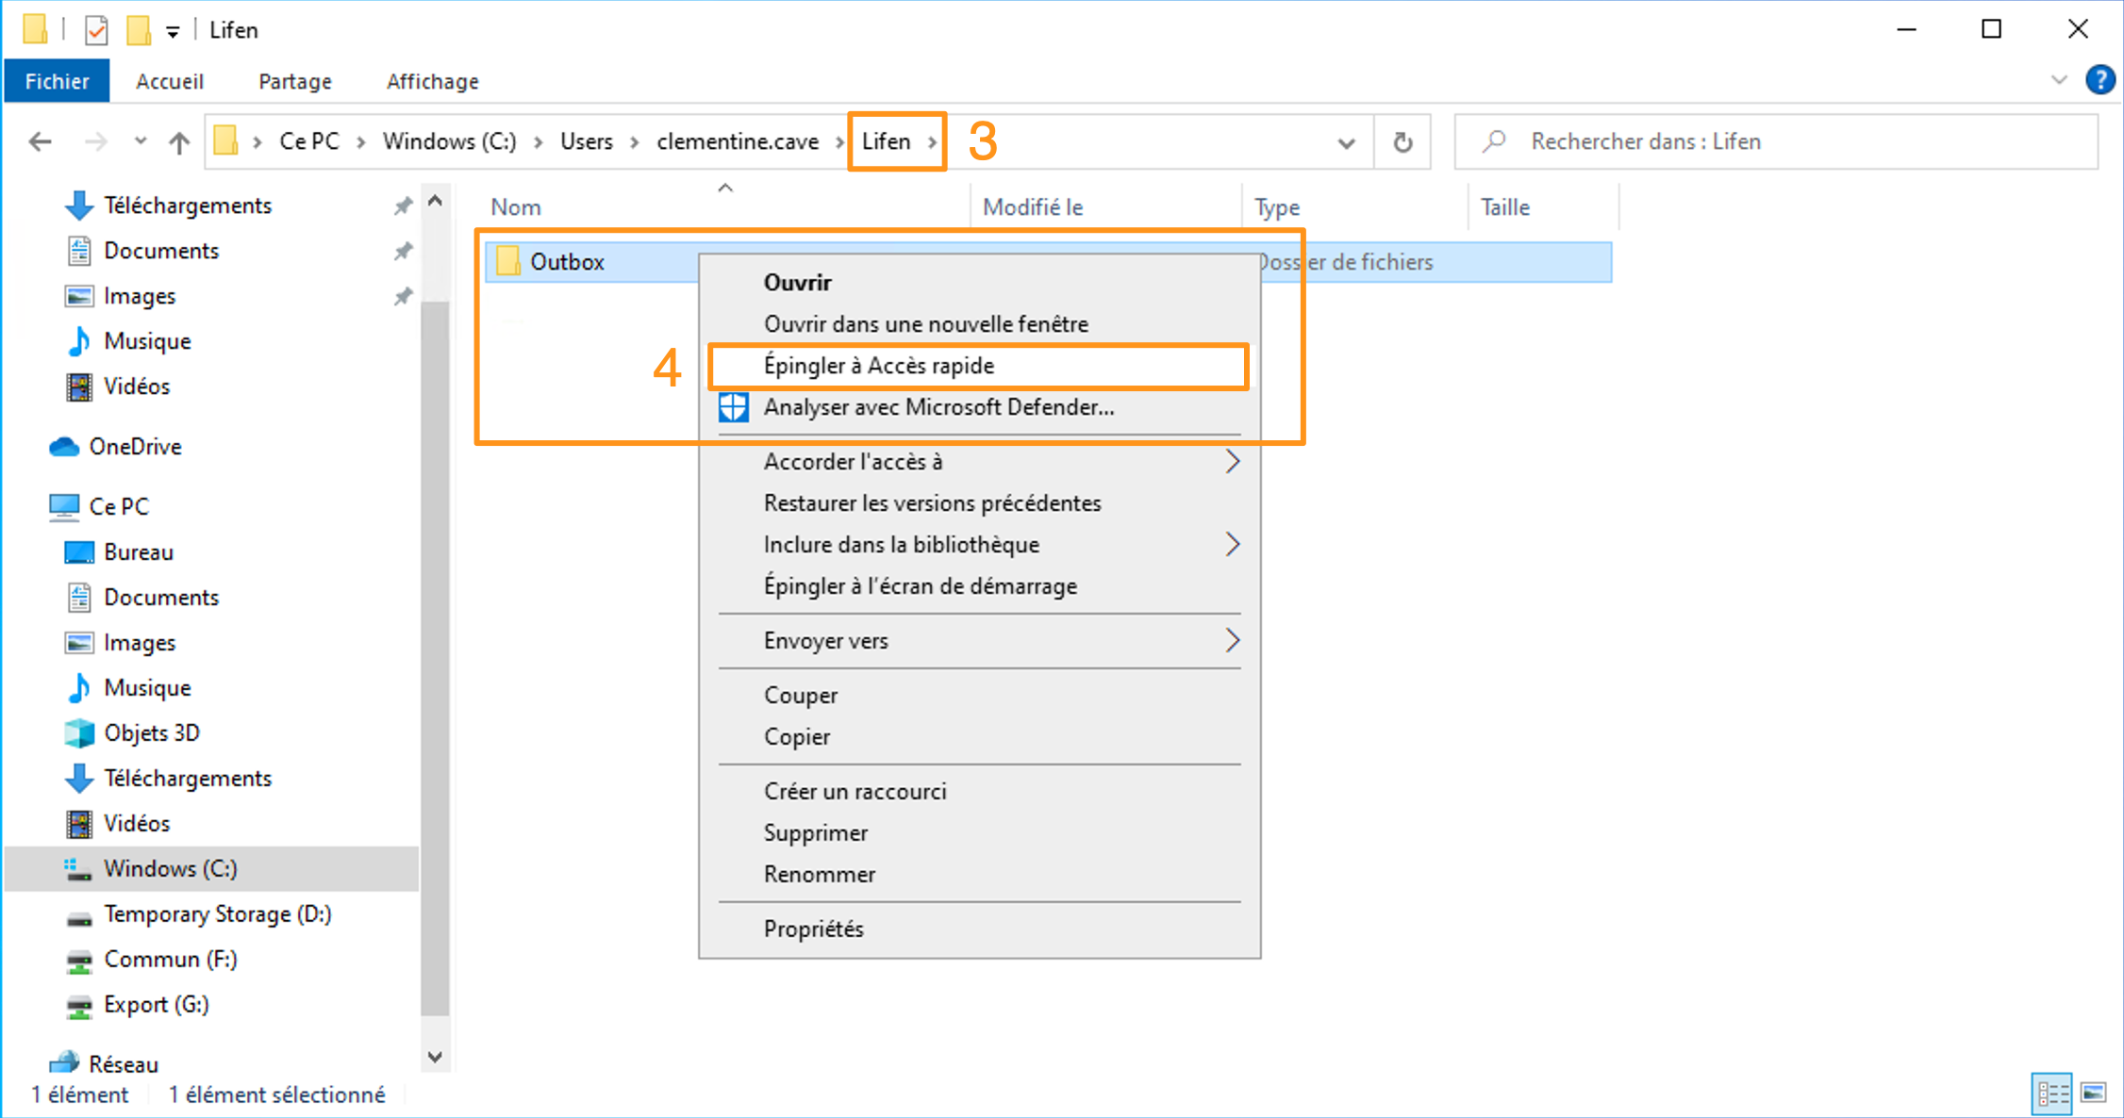Switch to the Accueil tab

(x=170, y=81)
